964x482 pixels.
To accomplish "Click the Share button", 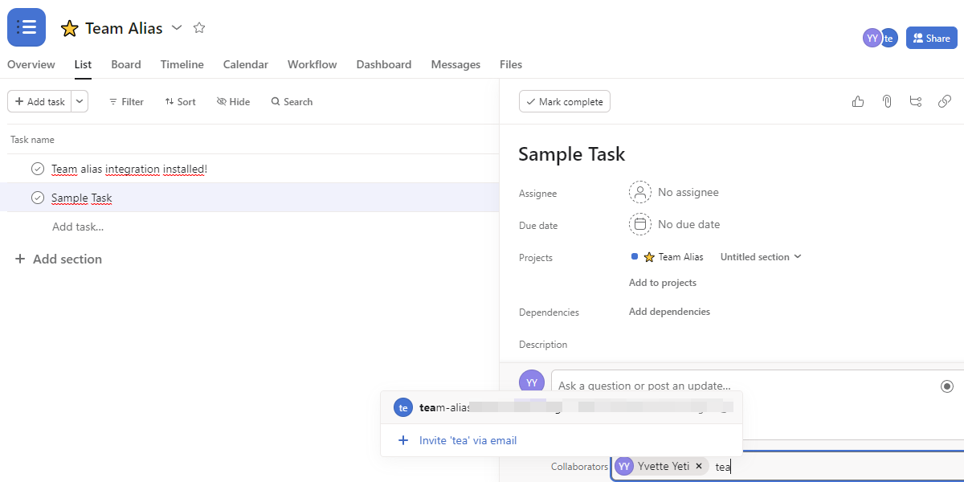I will coord(931,38).
